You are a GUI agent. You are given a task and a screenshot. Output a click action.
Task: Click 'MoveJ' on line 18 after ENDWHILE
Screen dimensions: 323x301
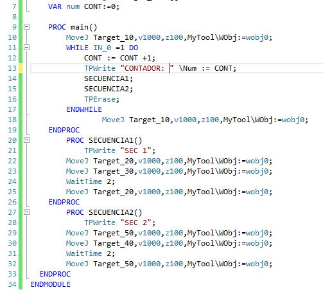click(113, 120)
